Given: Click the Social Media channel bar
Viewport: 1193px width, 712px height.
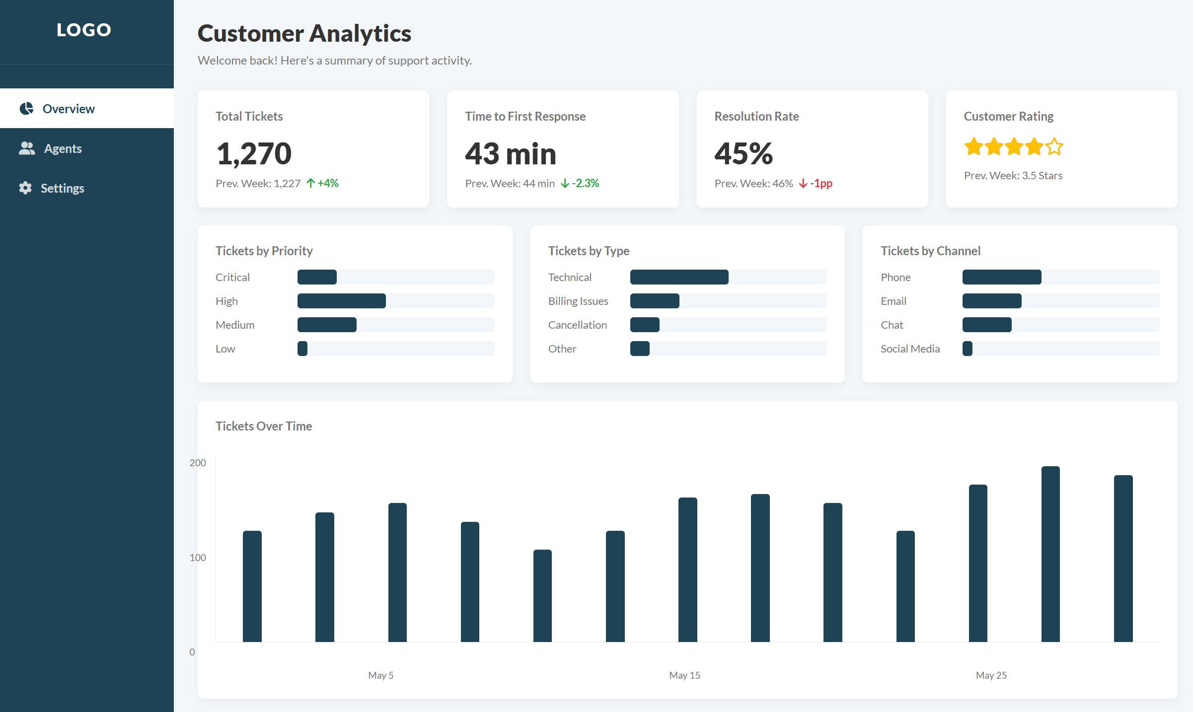Looking at the screenshot, I should [1060, 349].
